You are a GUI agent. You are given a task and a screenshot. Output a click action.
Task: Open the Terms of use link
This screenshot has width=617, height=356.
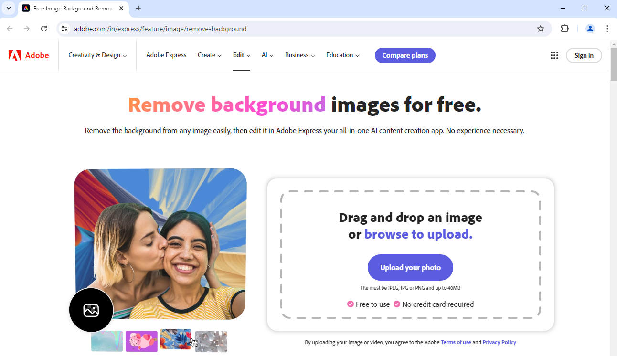point(456,342)
